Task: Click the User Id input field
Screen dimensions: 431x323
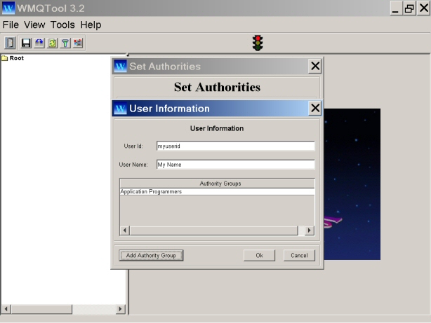Action: (236, 146)
